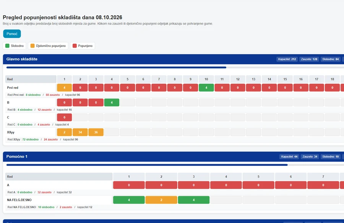Screen dimensions: 344x223
Task: Select green compartment 3 in NA FELG.DESNO
Action: (193, 200)
